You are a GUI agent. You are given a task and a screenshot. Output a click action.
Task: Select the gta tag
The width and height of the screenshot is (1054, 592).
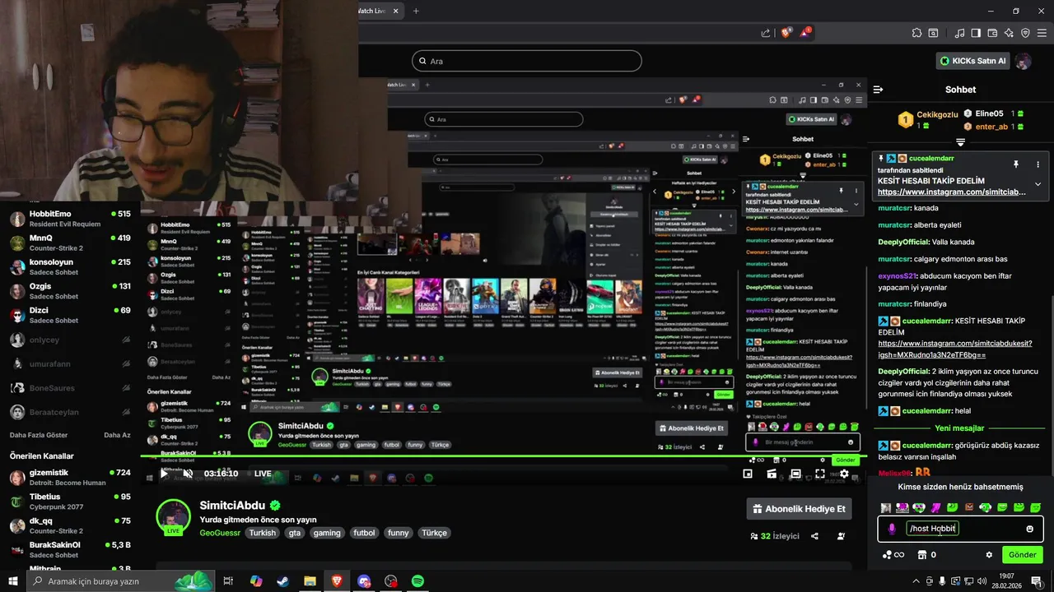click(294, 533)
